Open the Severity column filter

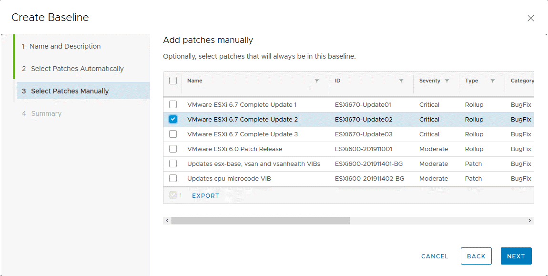click(x=448, y=81)
